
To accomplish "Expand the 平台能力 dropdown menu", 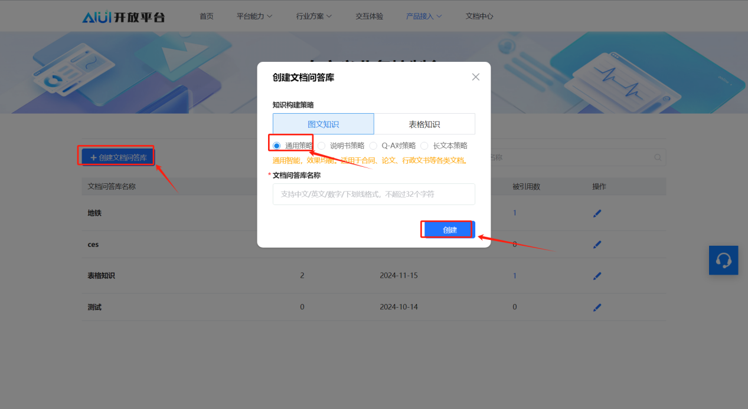I will coord(254,17).
